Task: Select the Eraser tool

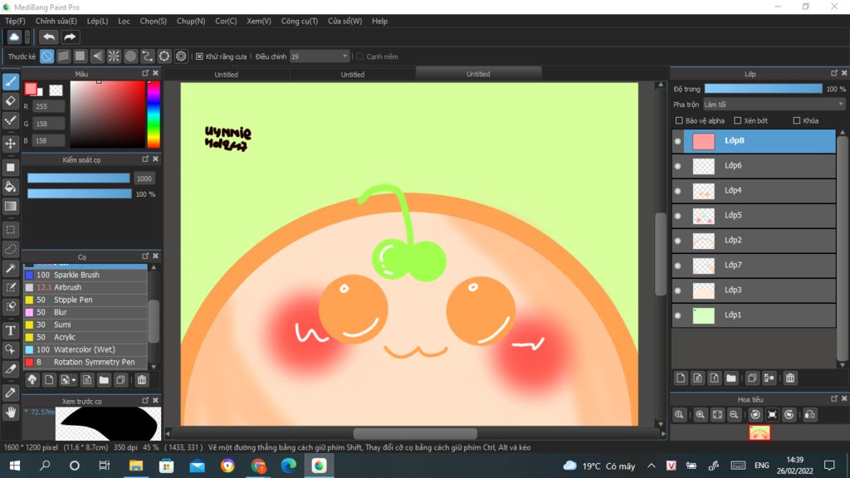Action: (x=10, y=100)
